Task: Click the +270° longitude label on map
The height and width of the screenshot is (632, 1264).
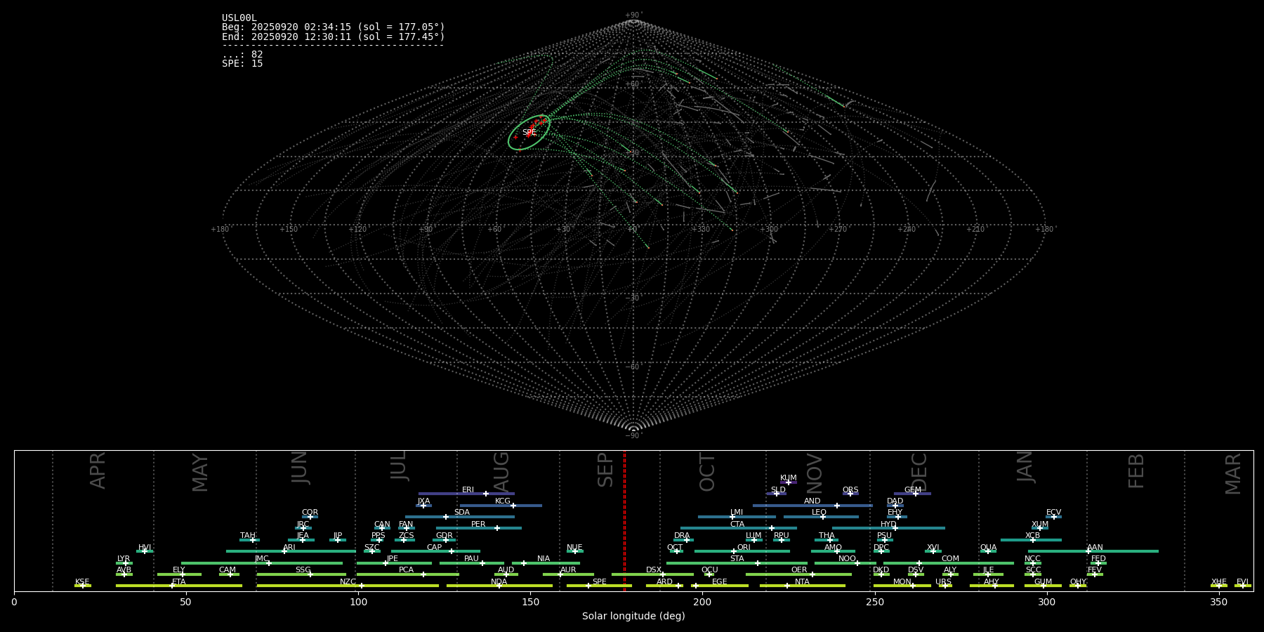Action: click(837, 230)
